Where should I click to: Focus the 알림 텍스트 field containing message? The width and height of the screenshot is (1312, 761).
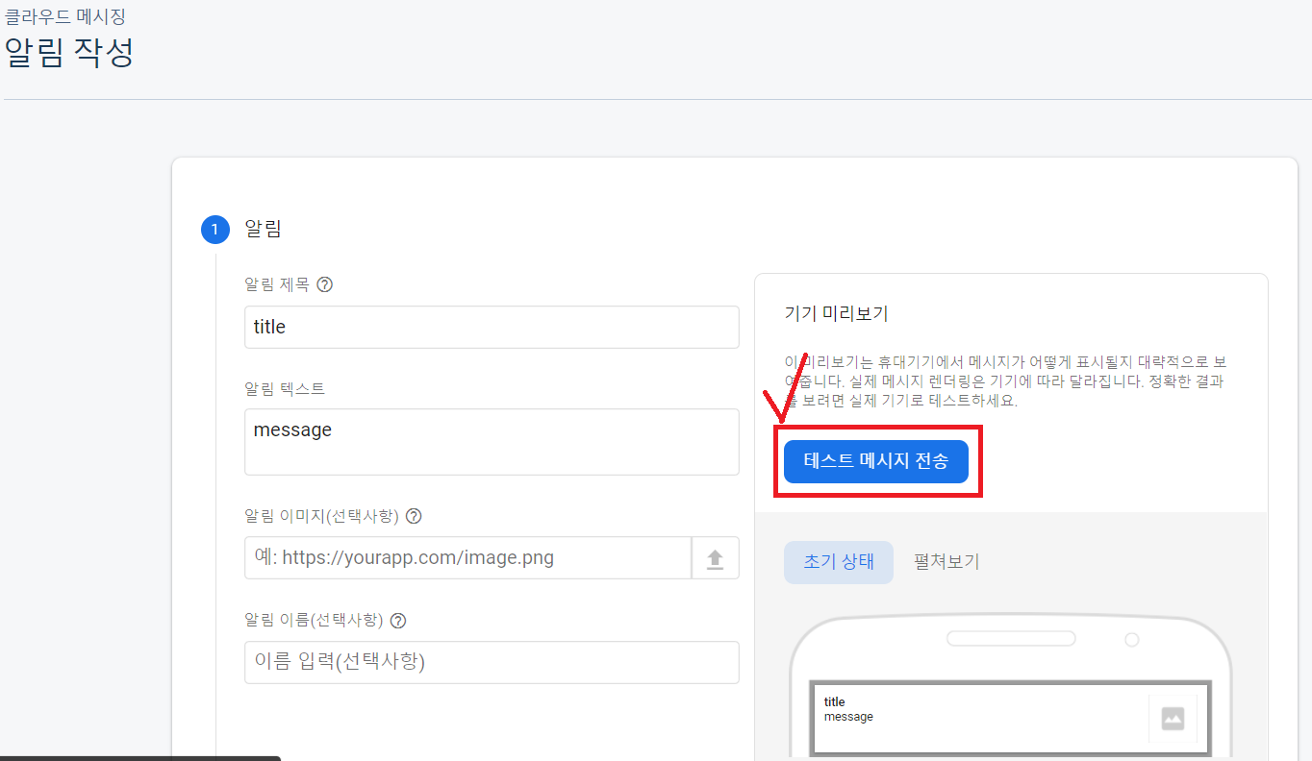point(492,442)
